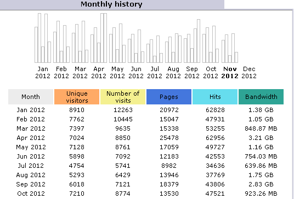Select the blue Pages column header
The image size is (294, 199).
(x=169, y=97)
